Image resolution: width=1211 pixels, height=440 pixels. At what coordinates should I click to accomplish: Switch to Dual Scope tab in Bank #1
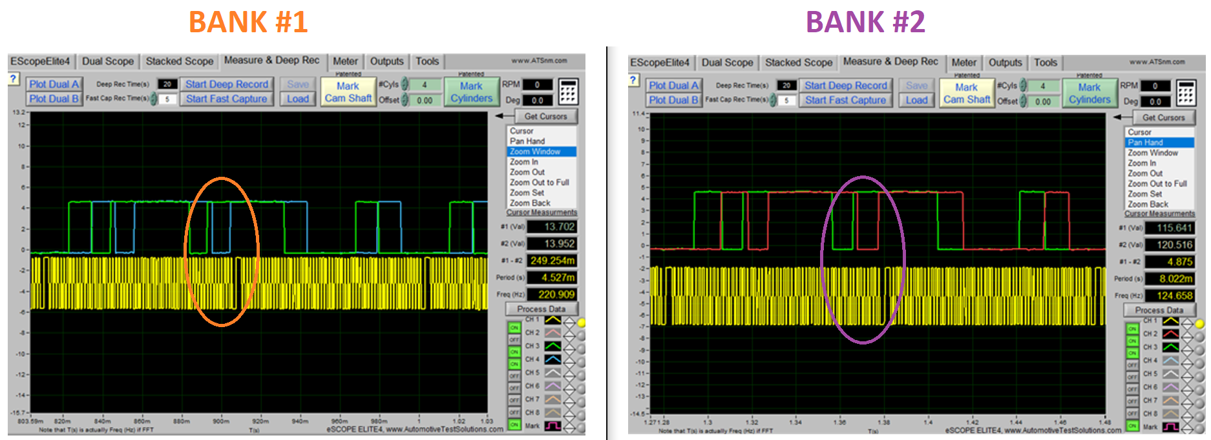tap(108, 61)
